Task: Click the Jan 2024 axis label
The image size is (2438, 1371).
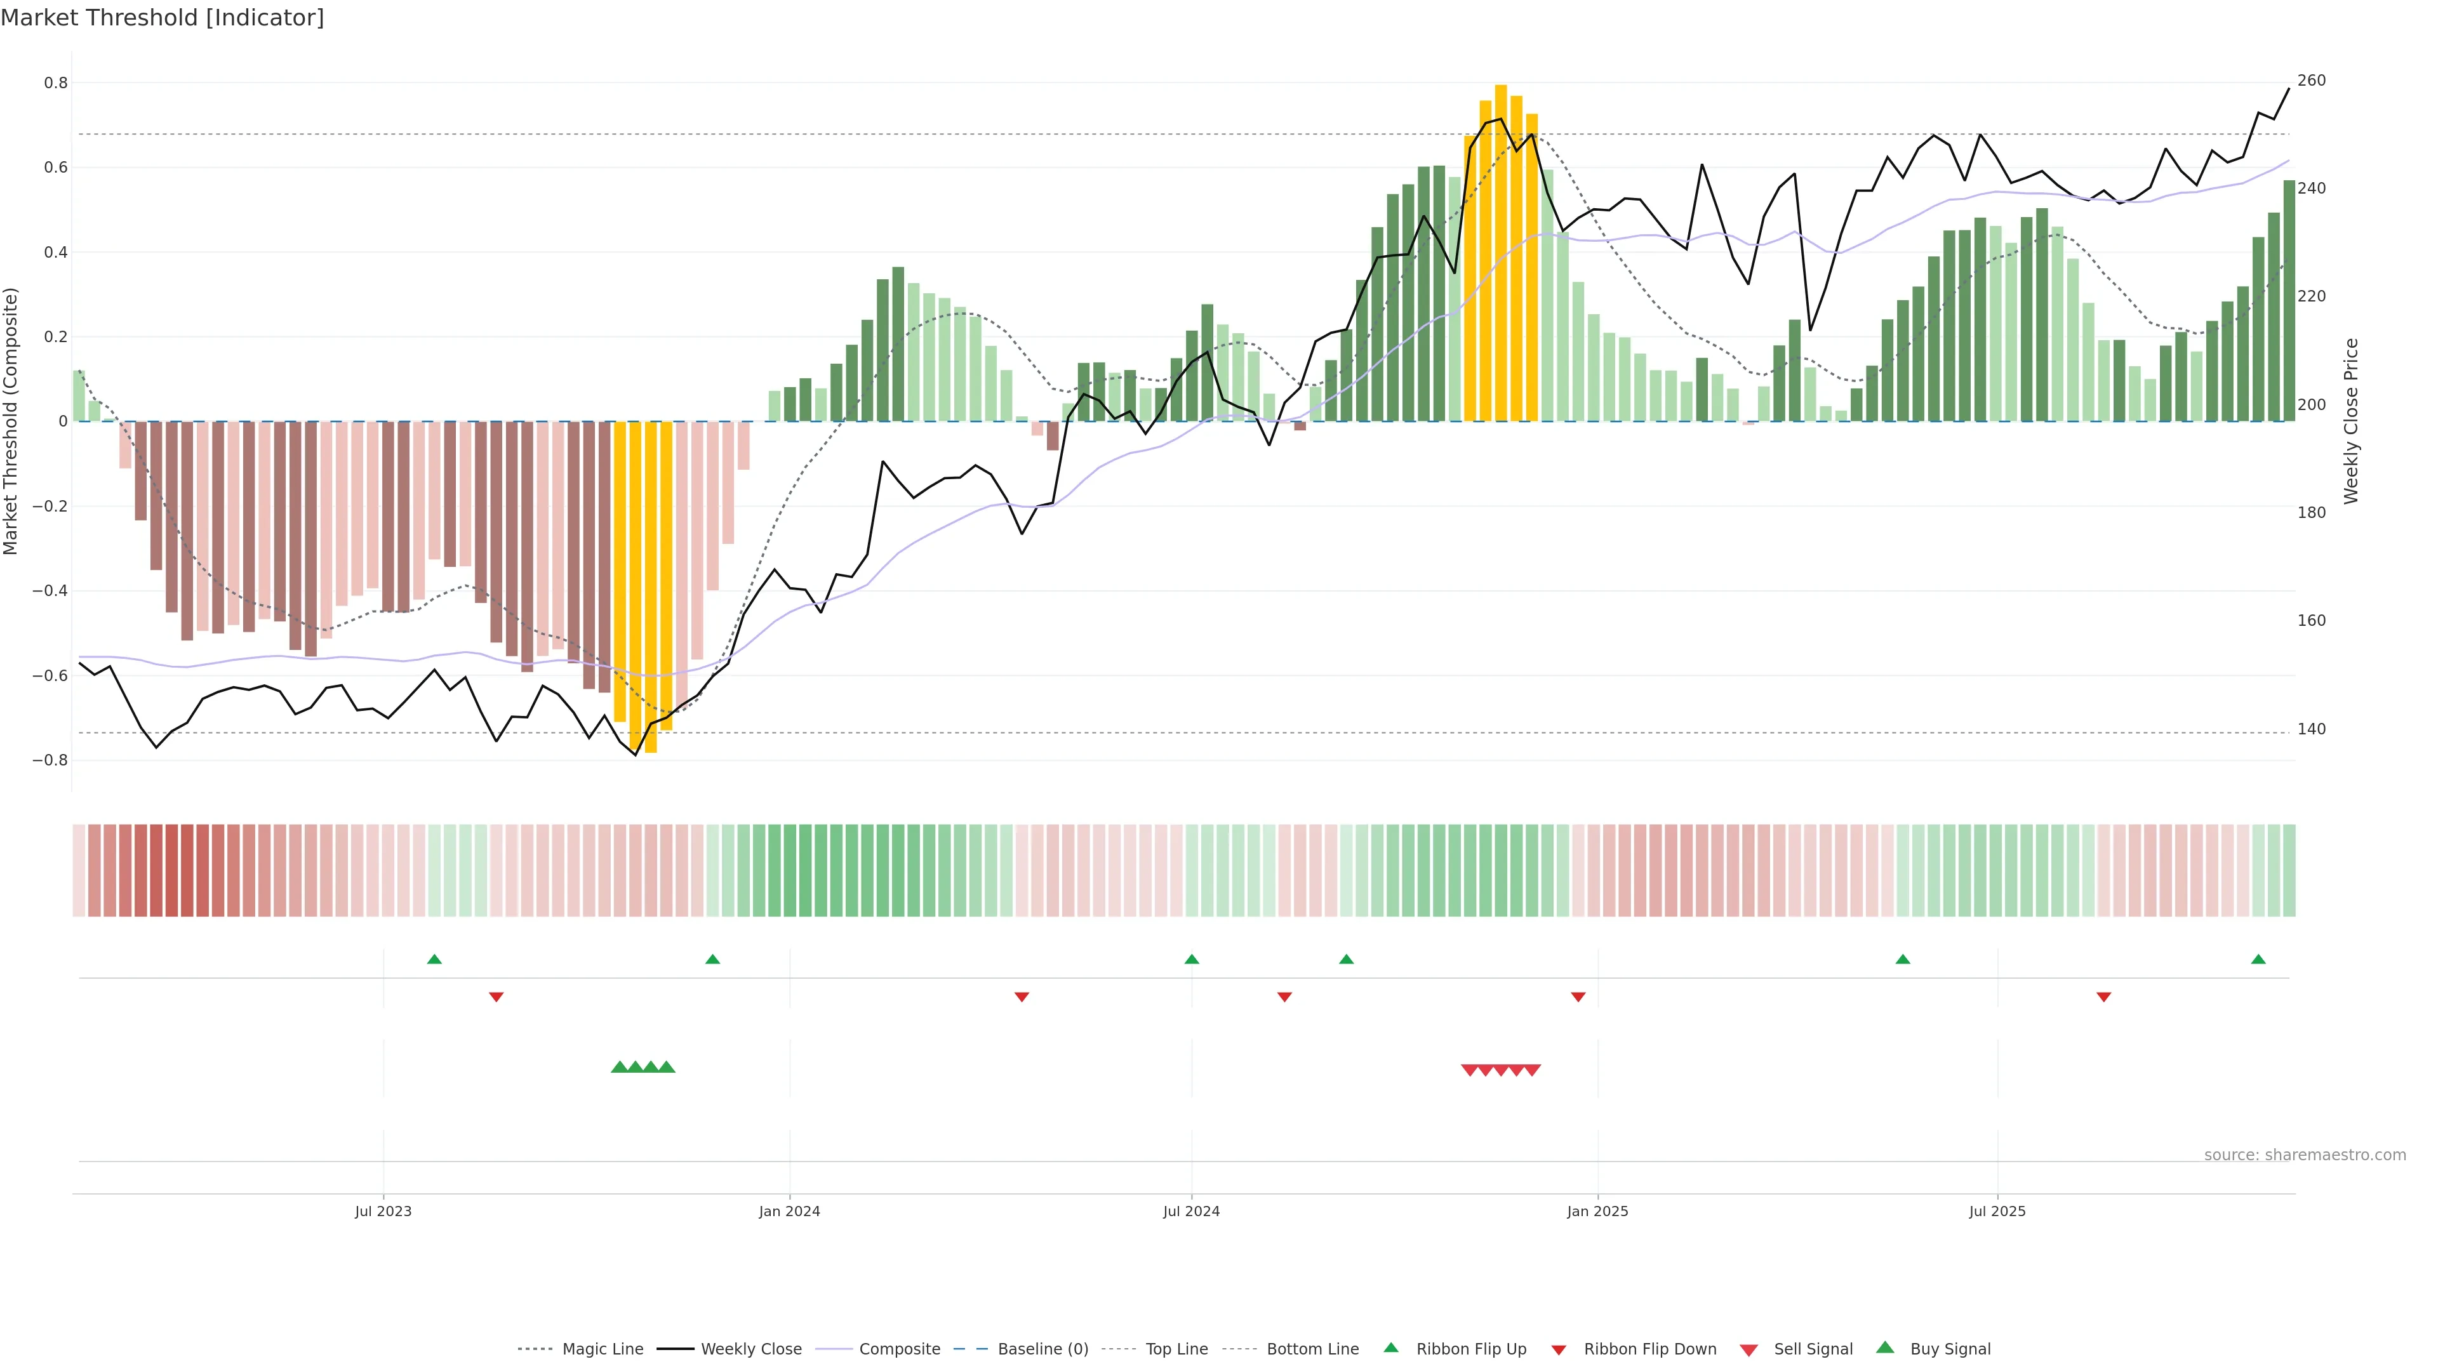Action: (789, 1211)
